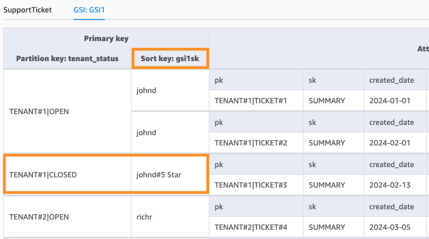Click the Partition key: tenant_status header

click(x=67, y=58)
